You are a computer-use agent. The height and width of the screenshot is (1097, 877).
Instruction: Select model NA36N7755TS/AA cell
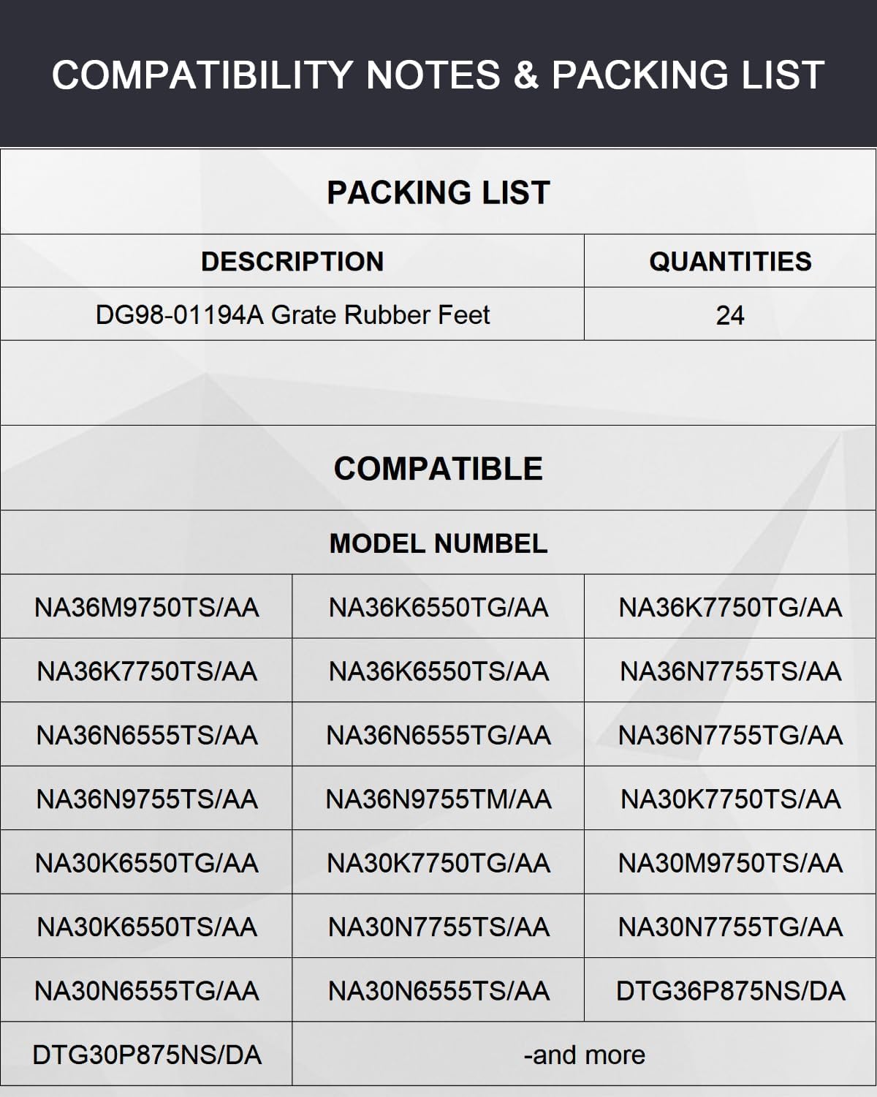click(730, 671)
